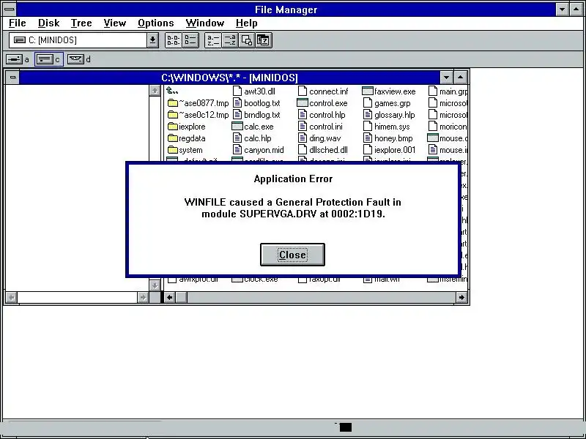Image resolution: width=586 pixels, height=439 pixels.
Task: Select the awt30.dll file icon
Action: point(237,91)
